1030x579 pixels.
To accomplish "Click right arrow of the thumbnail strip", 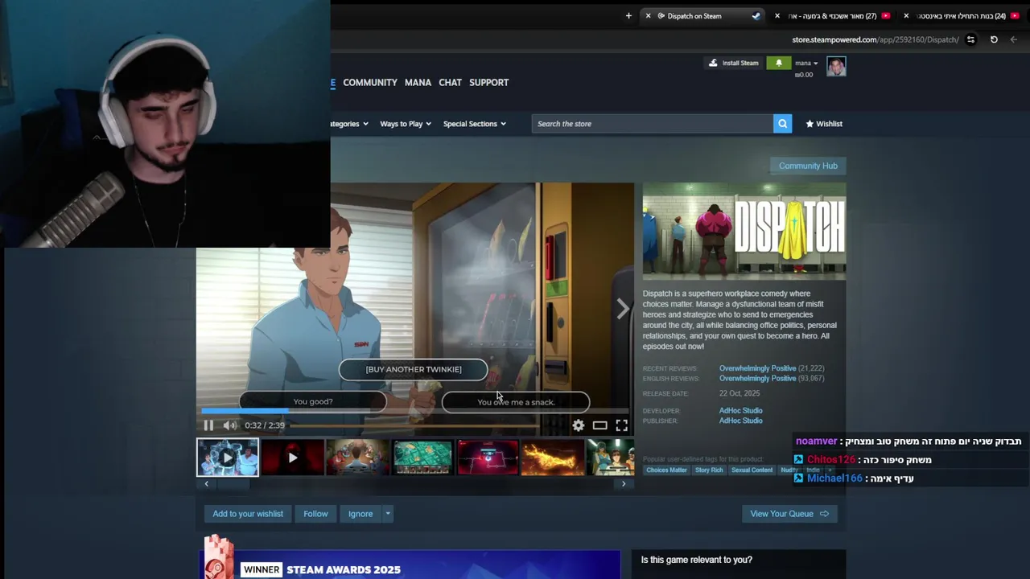I will pos(624,484).
